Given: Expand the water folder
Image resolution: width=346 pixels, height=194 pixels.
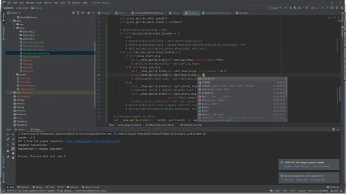Looking at the screenshot, I should click(14, 75).
